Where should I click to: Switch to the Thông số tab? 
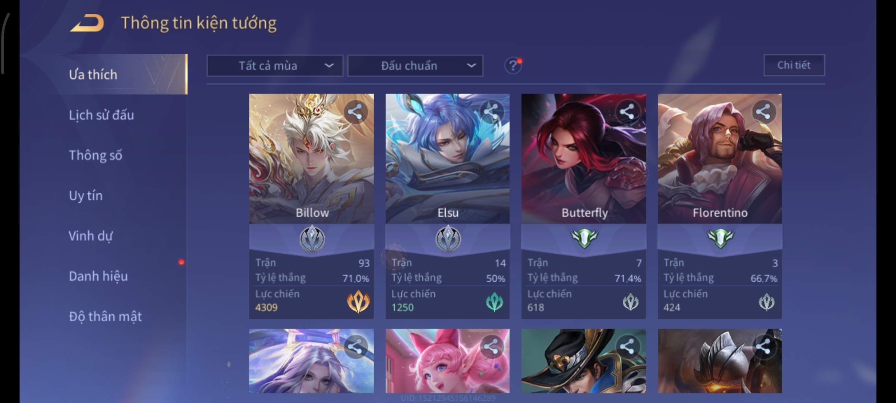[x=96, y=155]
